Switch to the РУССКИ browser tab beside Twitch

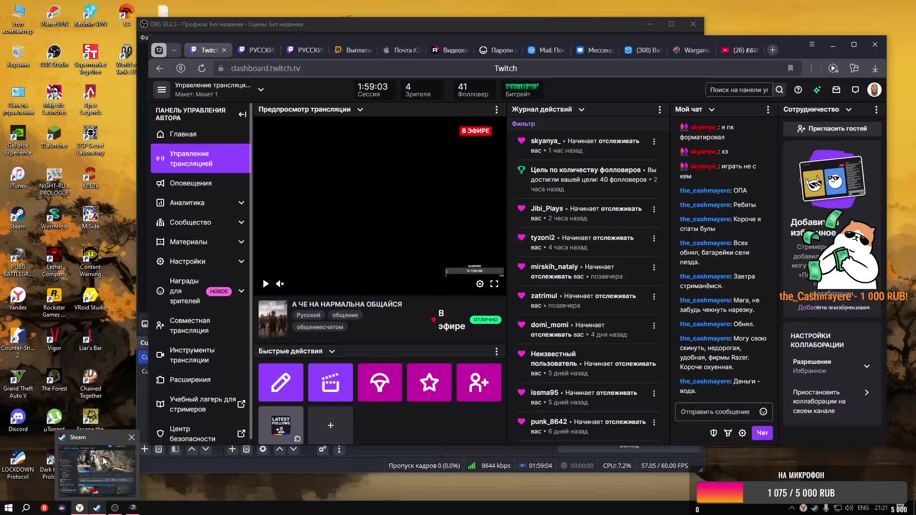[x=257, y=50]
